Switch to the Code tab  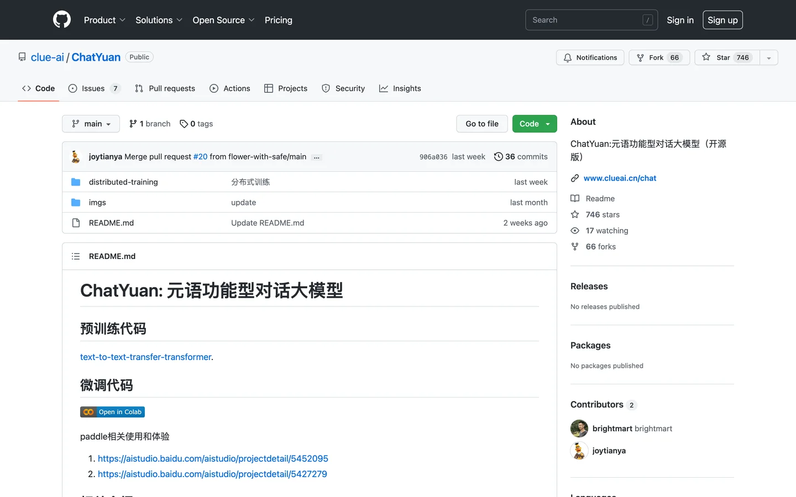tap(39, 88)
